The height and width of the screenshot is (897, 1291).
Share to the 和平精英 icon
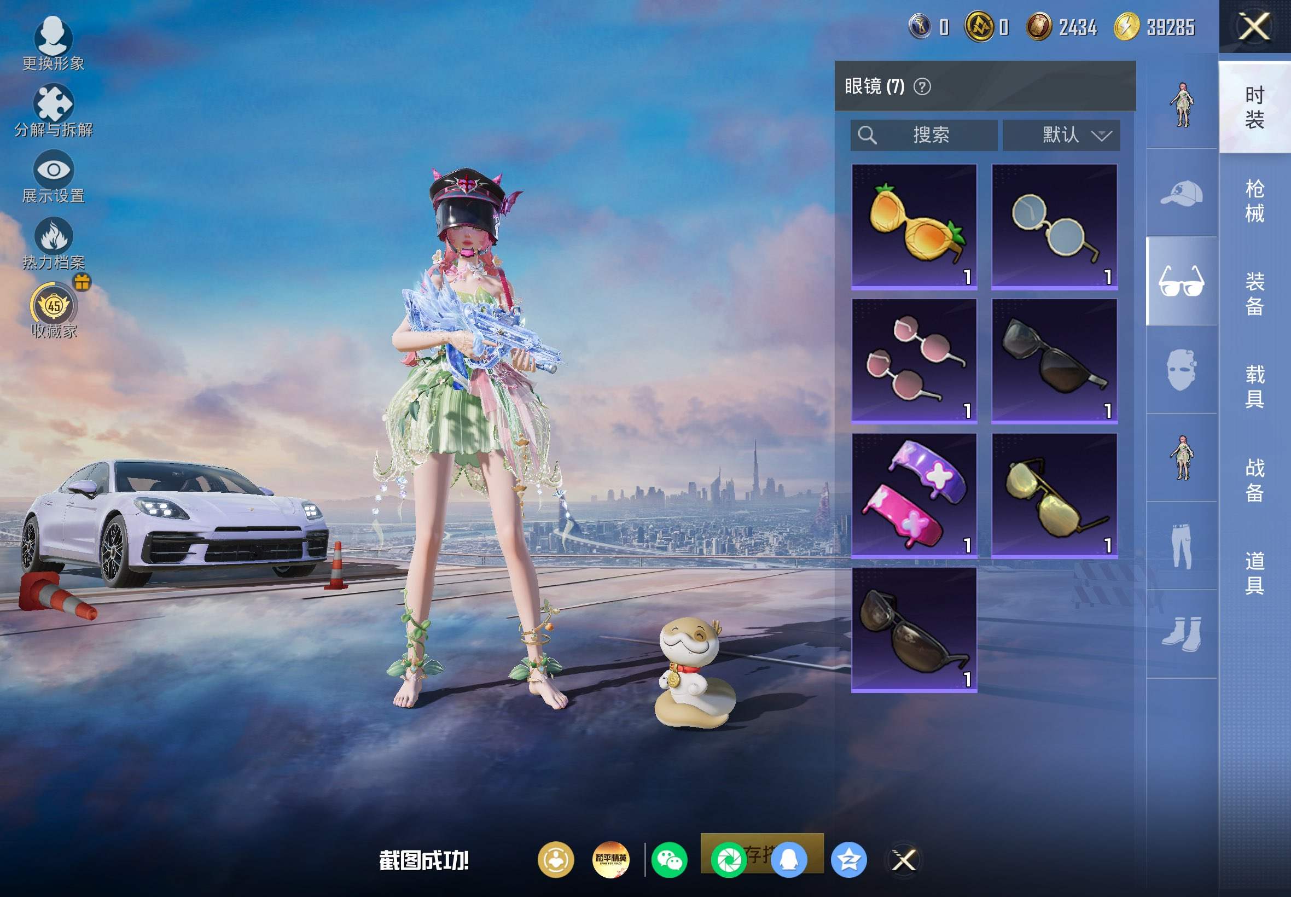pos(611,860)
